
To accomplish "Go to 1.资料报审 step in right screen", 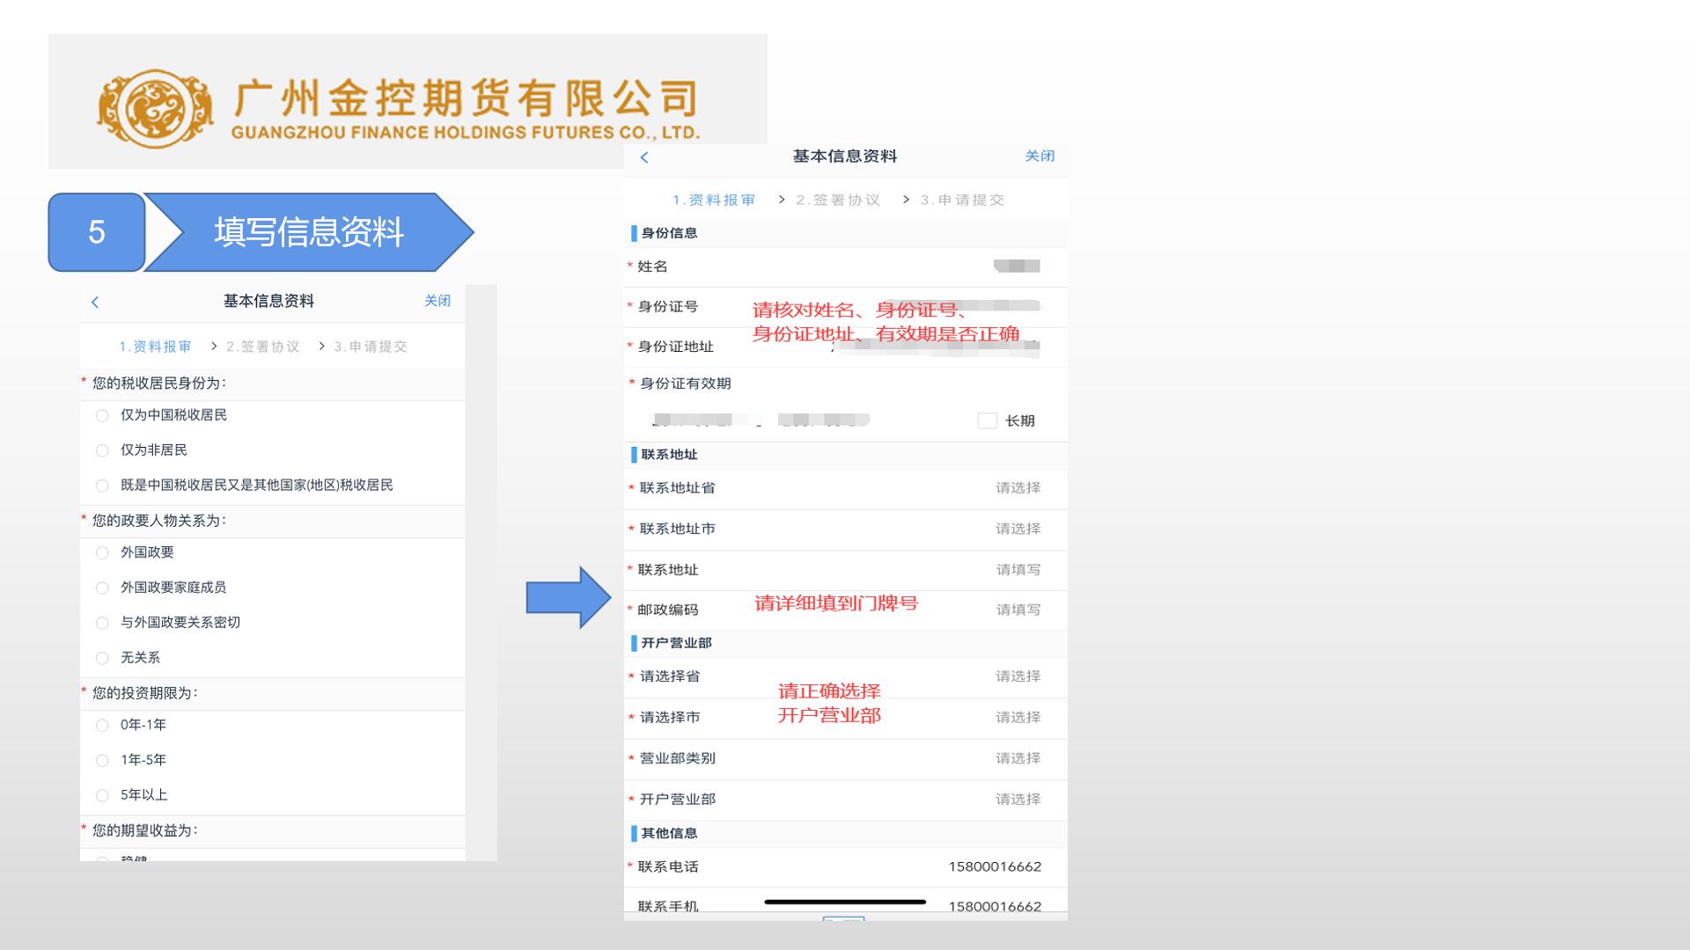I will tap(714, 200).
